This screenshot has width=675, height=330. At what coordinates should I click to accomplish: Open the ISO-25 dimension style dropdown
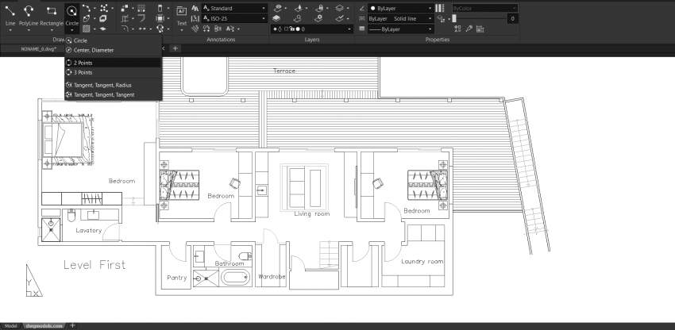pyautogui.click(x=234, y=18)
